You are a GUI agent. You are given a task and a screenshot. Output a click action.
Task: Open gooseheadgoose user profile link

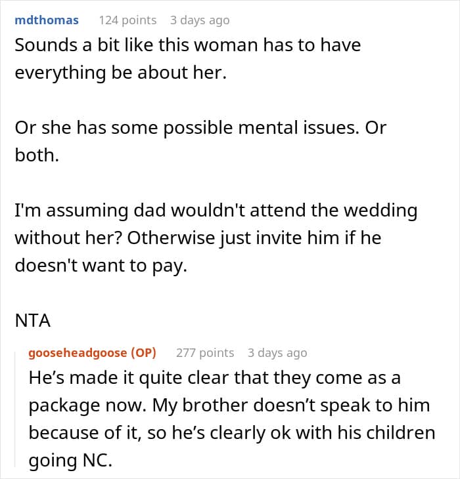pyautogui.click(x=76, y=352)
